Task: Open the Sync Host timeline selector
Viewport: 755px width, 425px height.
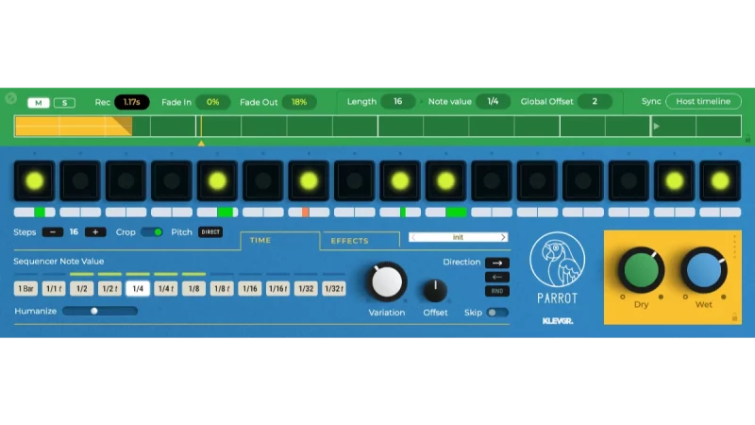Action: (x=703, y=102)
